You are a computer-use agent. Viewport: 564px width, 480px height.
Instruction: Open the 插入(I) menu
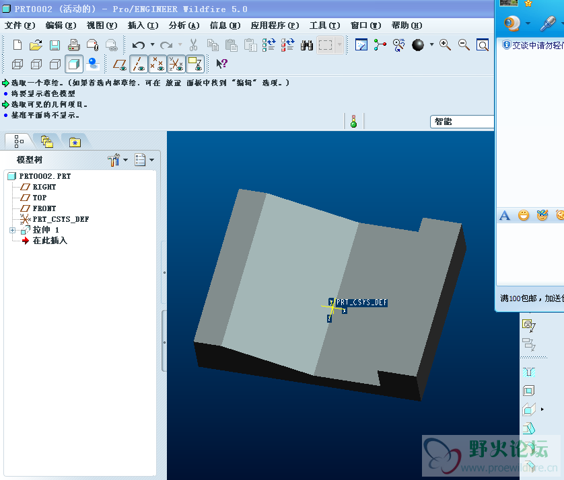coord(143,26)
